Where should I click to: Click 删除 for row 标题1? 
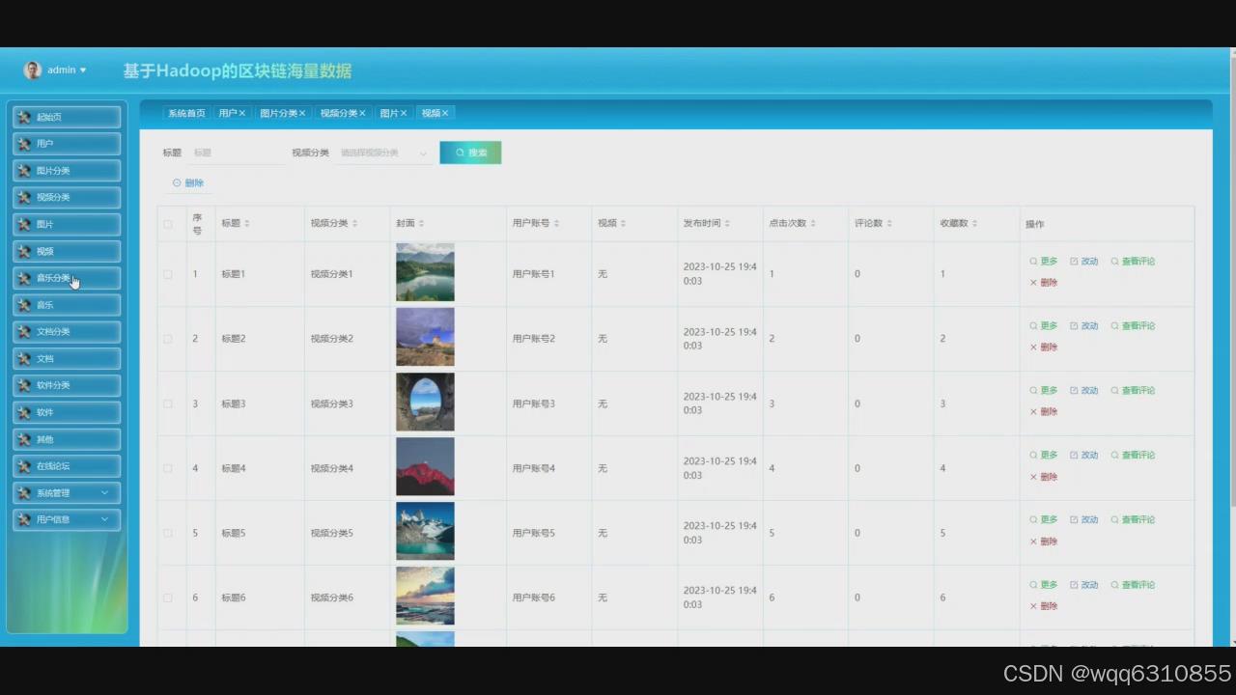coord(1044,283)
